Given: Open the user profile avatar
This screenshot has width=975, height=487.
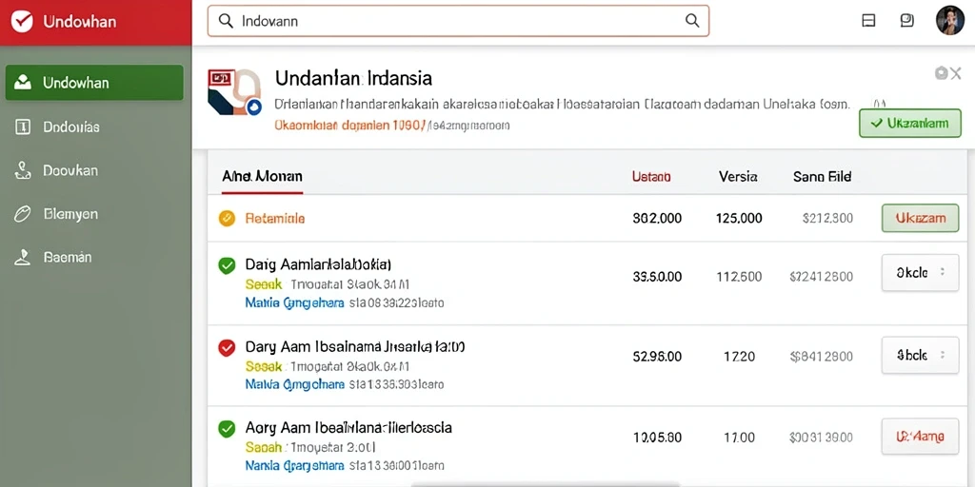Looking at the screenshot, I should point(950,21).
